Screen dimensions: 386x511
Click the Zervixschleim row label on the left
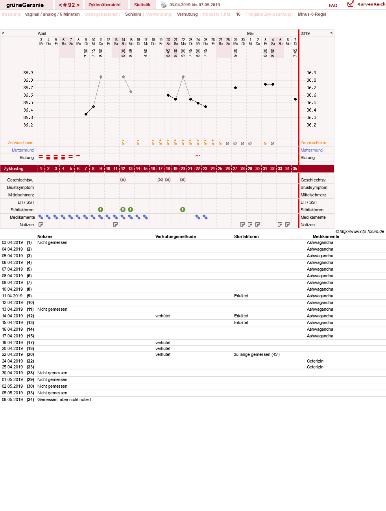[x=20, y=143]
